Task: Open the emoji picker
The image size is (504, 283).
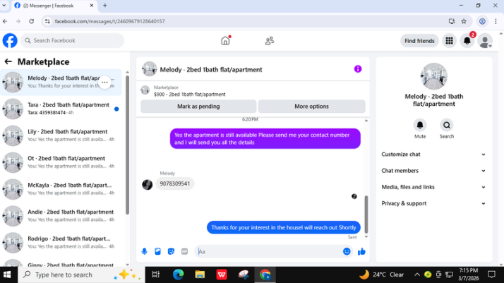Action: coord(347,251)
